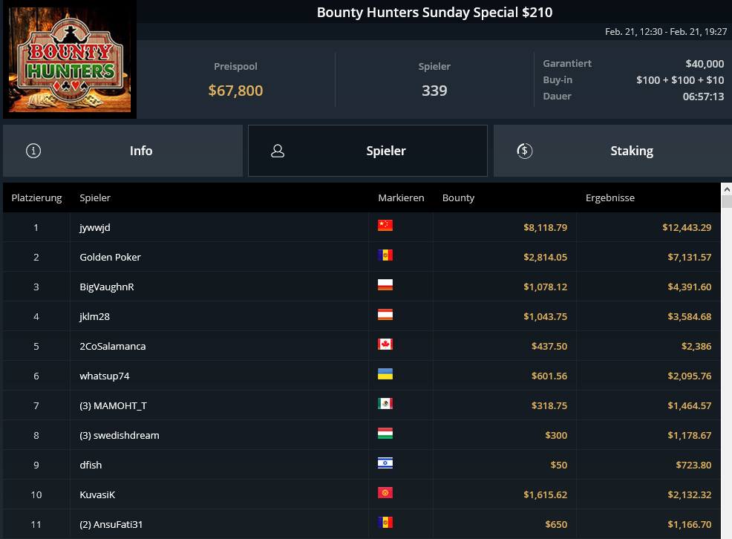Click result value $2,386
Screen dimensions: 732x539
coord(696,346)
